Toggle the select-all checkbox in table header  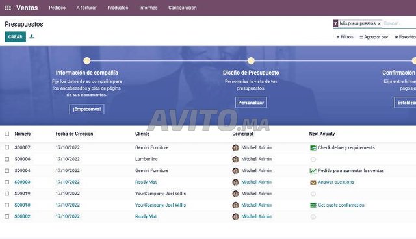[7, 134]
